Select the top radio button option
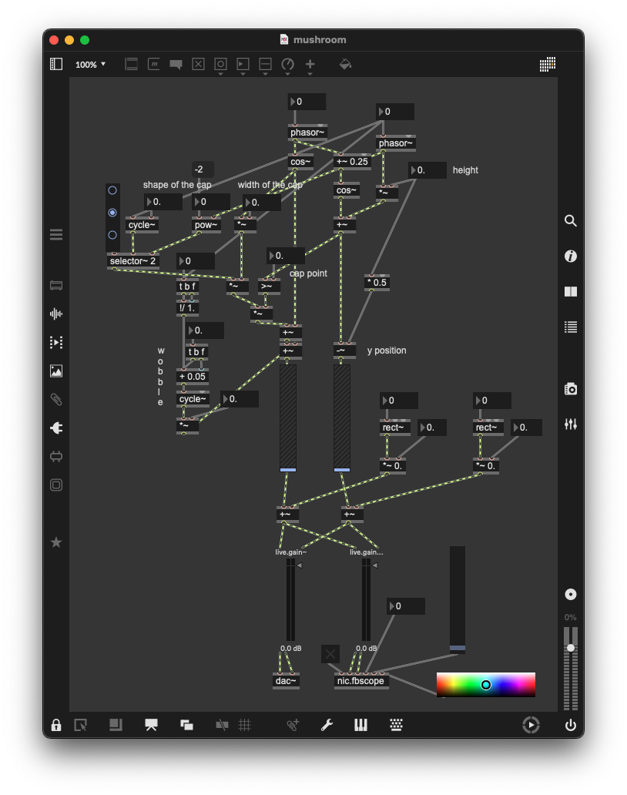The height and width of the screenshot is (795, 627). [112, 190]
